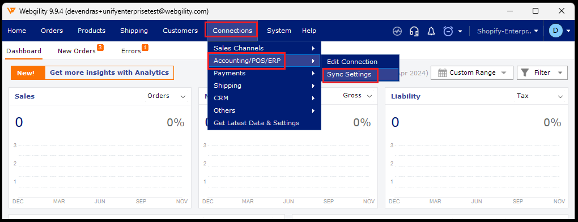Click the Webgility logo in title bar
Image resolution: width=578 pixels, height=222 pixels.
[x=11, y=11]
